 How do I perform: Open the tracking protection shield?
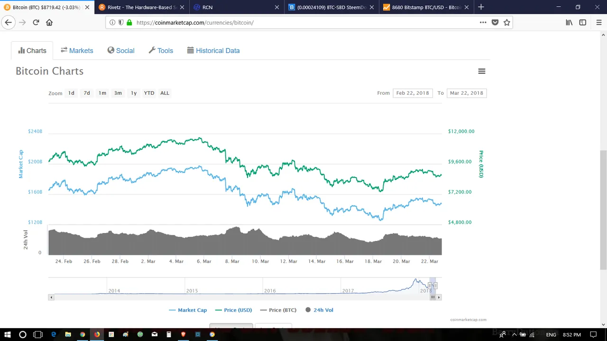click(121, 22)
